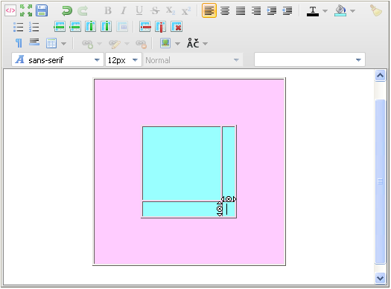
Task: Toggle strikethrough formatting
Action: click(x=155, y=10)
